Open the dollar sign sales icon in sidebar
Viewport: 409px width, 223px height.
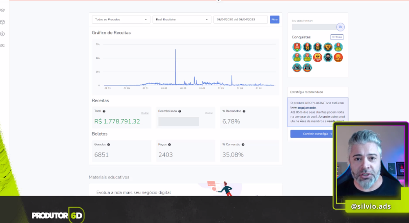point(2,34)
